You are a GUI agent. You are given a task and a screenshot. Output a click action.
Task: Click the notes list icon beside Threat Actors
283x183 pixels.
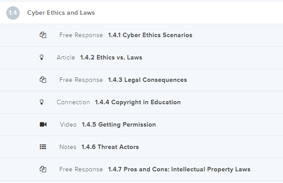(x=43, y=147)
